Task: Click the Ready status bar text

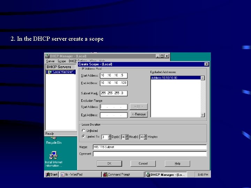Action: [50, 133]
